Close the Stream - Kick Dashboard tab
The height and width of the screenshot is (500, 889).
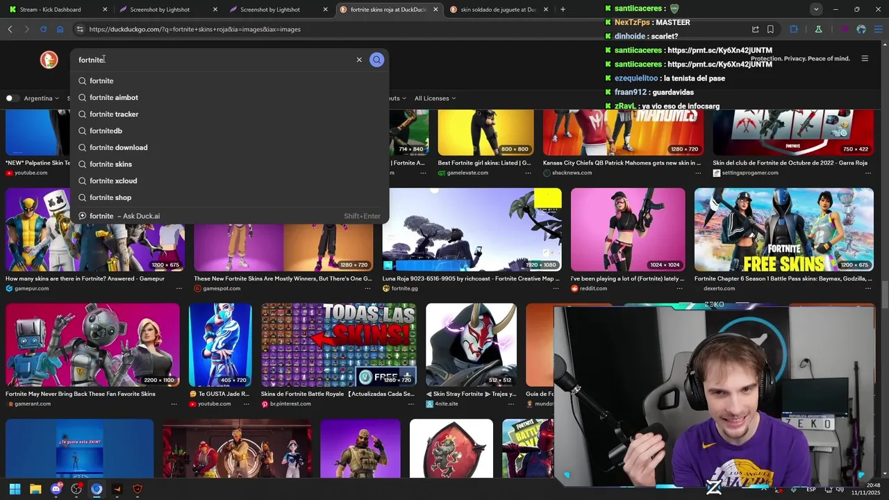105,9
